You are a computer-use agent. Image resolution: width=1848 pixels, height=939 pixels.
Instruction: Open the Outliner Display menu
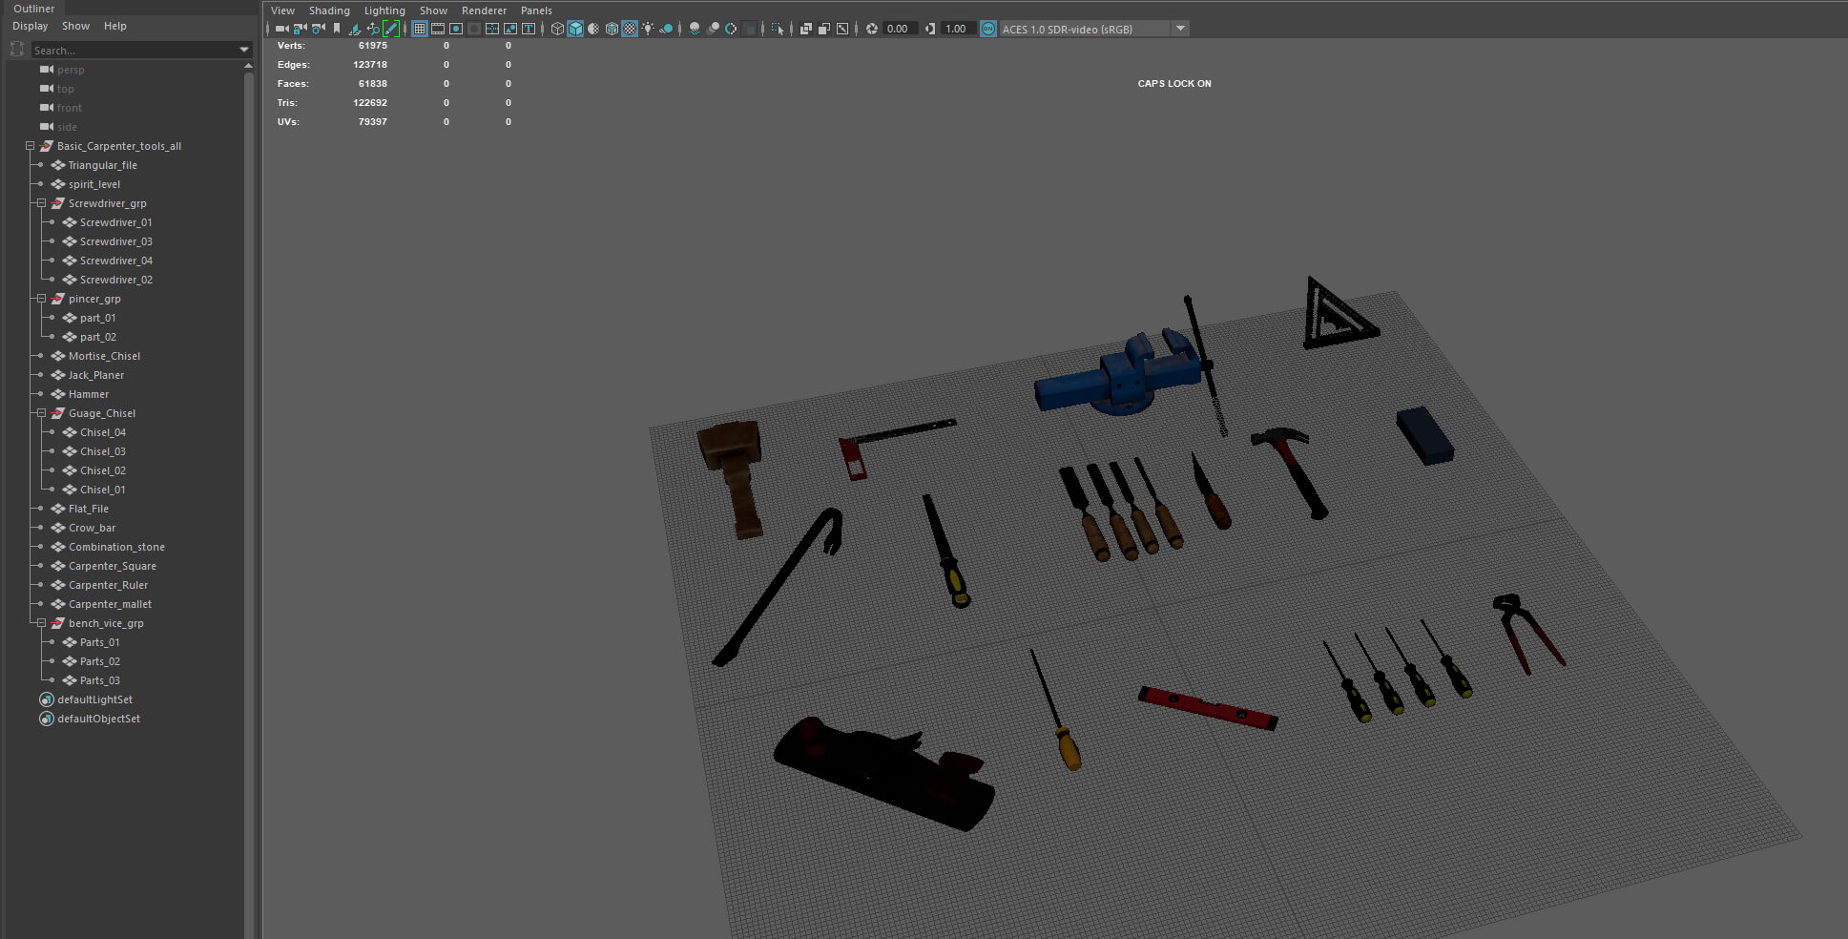pos(30,26)
